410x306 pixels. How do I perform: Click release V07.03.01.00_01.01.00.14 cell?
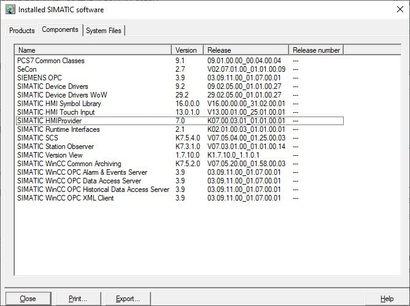(246, 147)
